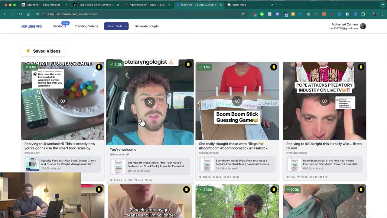Open Generate Scripts page
The image size is (387, 218).
click(146, 26)
